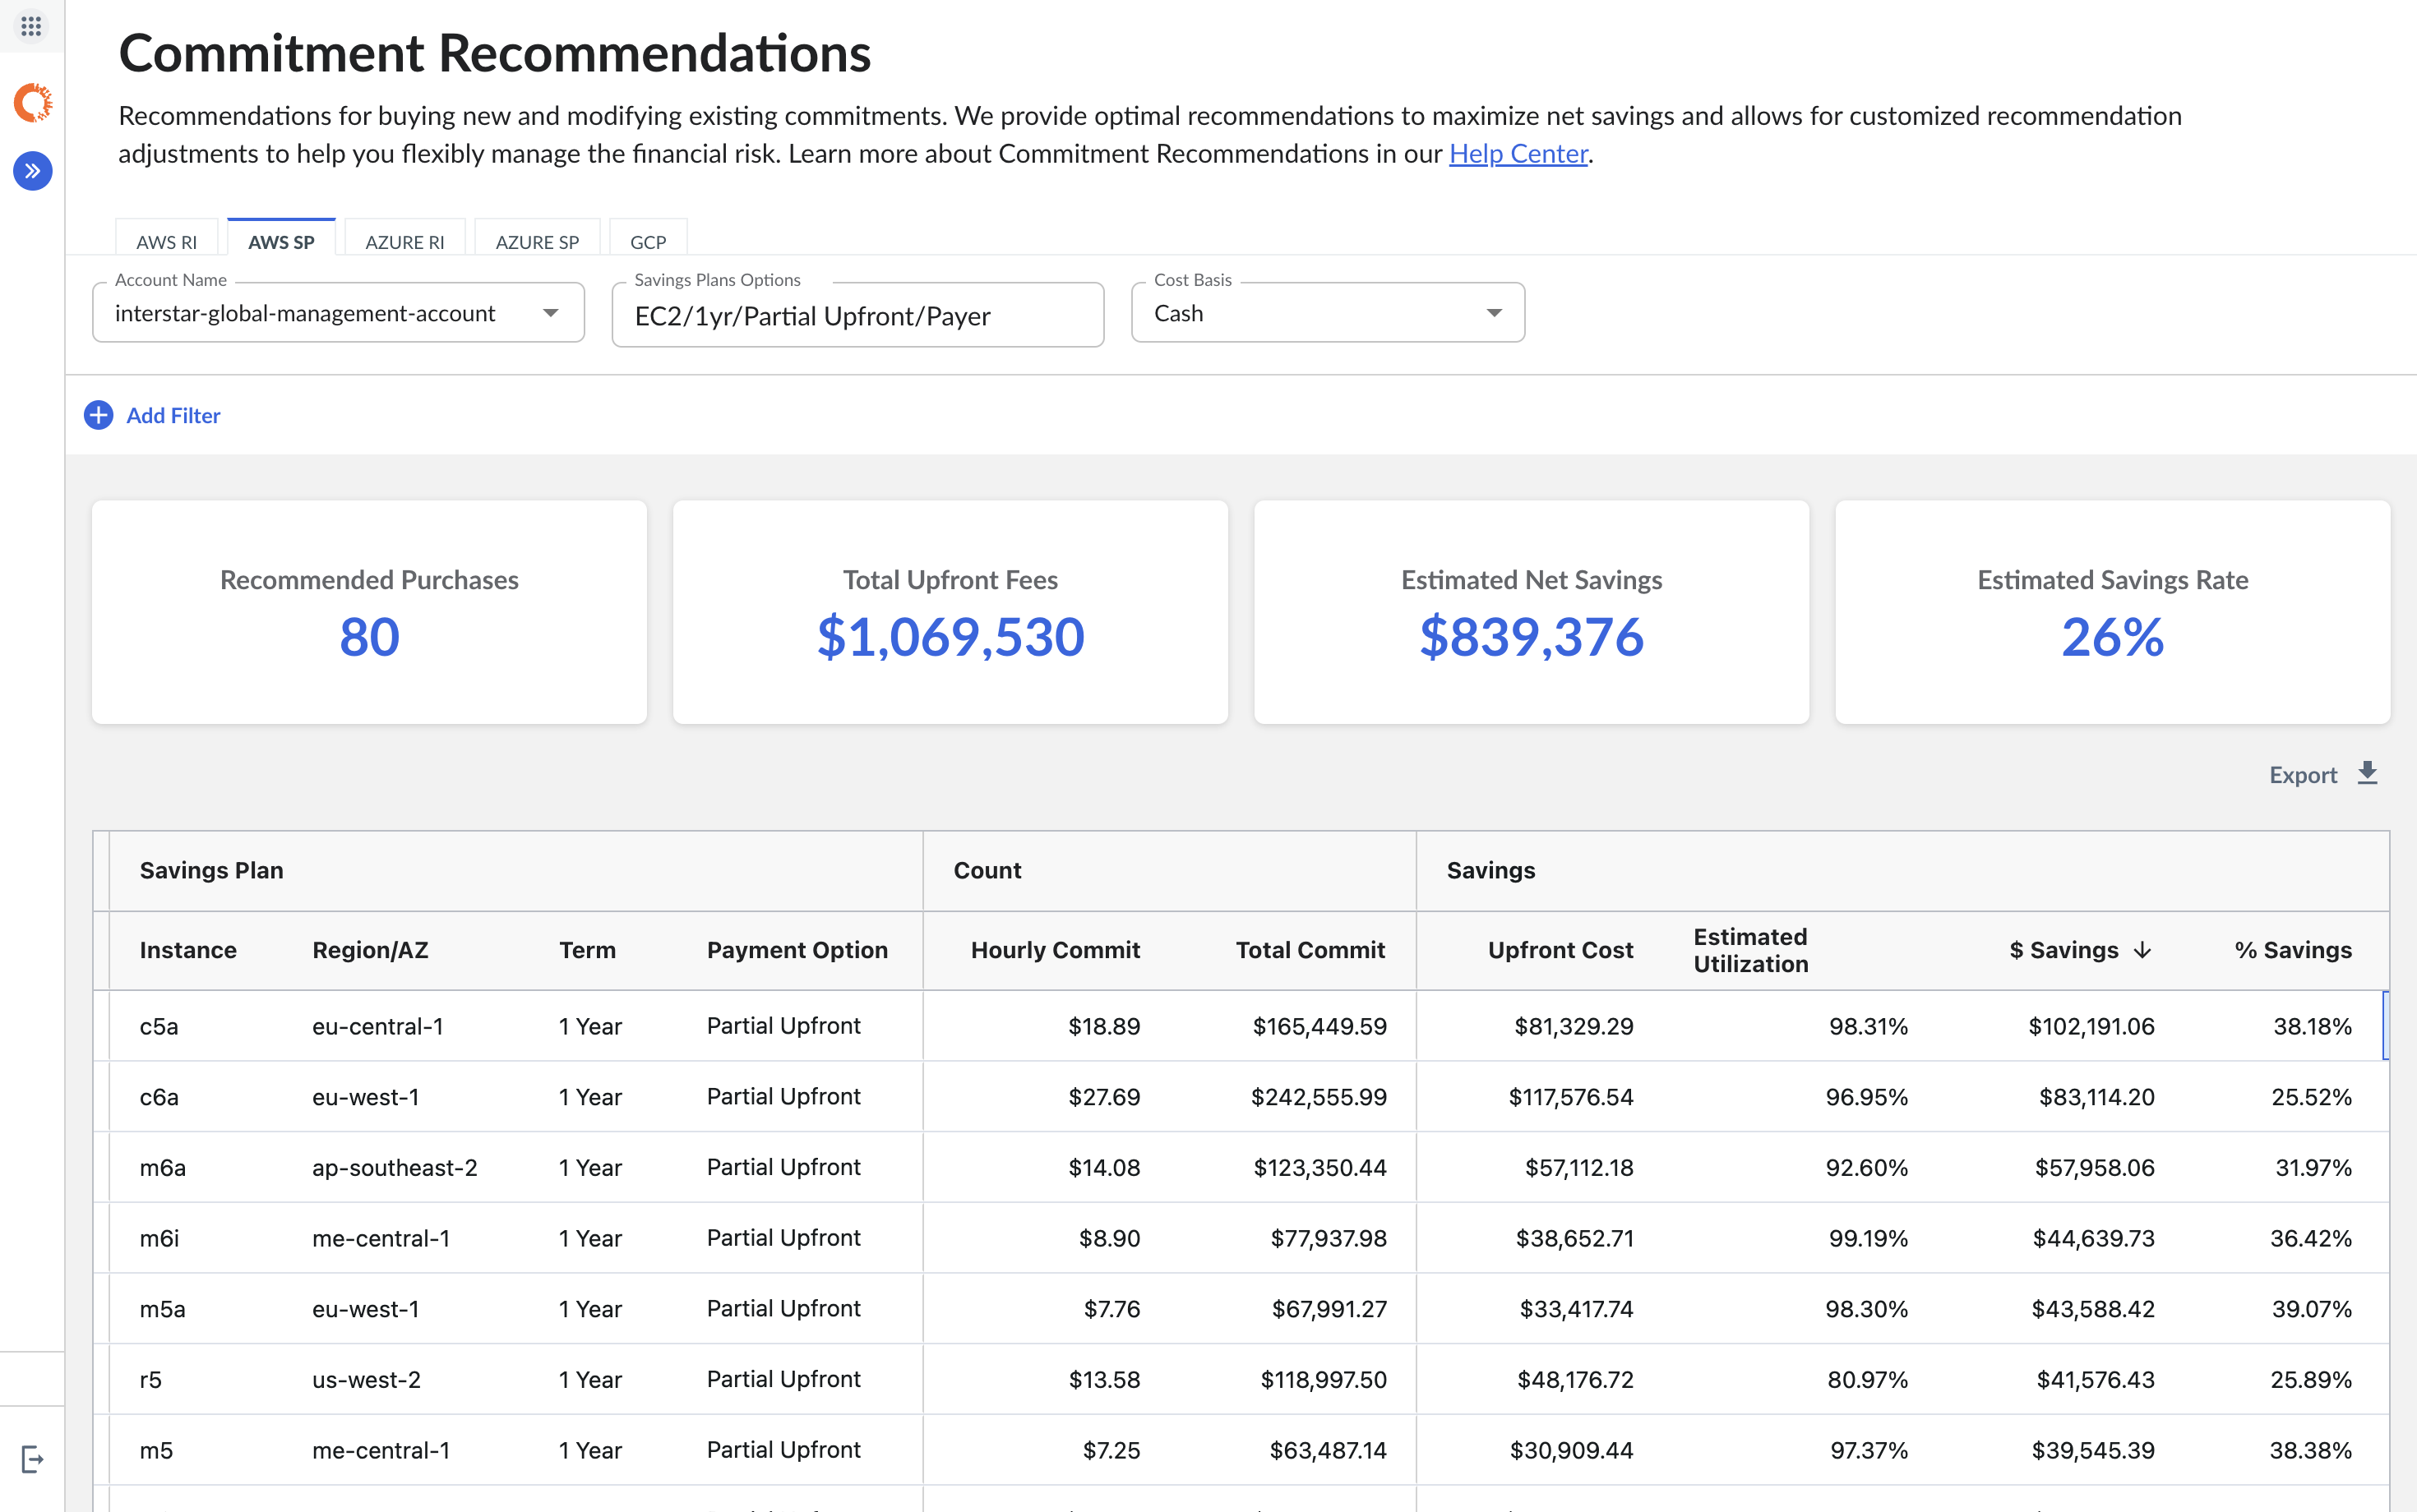The image size is (2417, 1512).
Task: Click the $102,191.06 savings cell
Action: click(x=2091, y=1026)
